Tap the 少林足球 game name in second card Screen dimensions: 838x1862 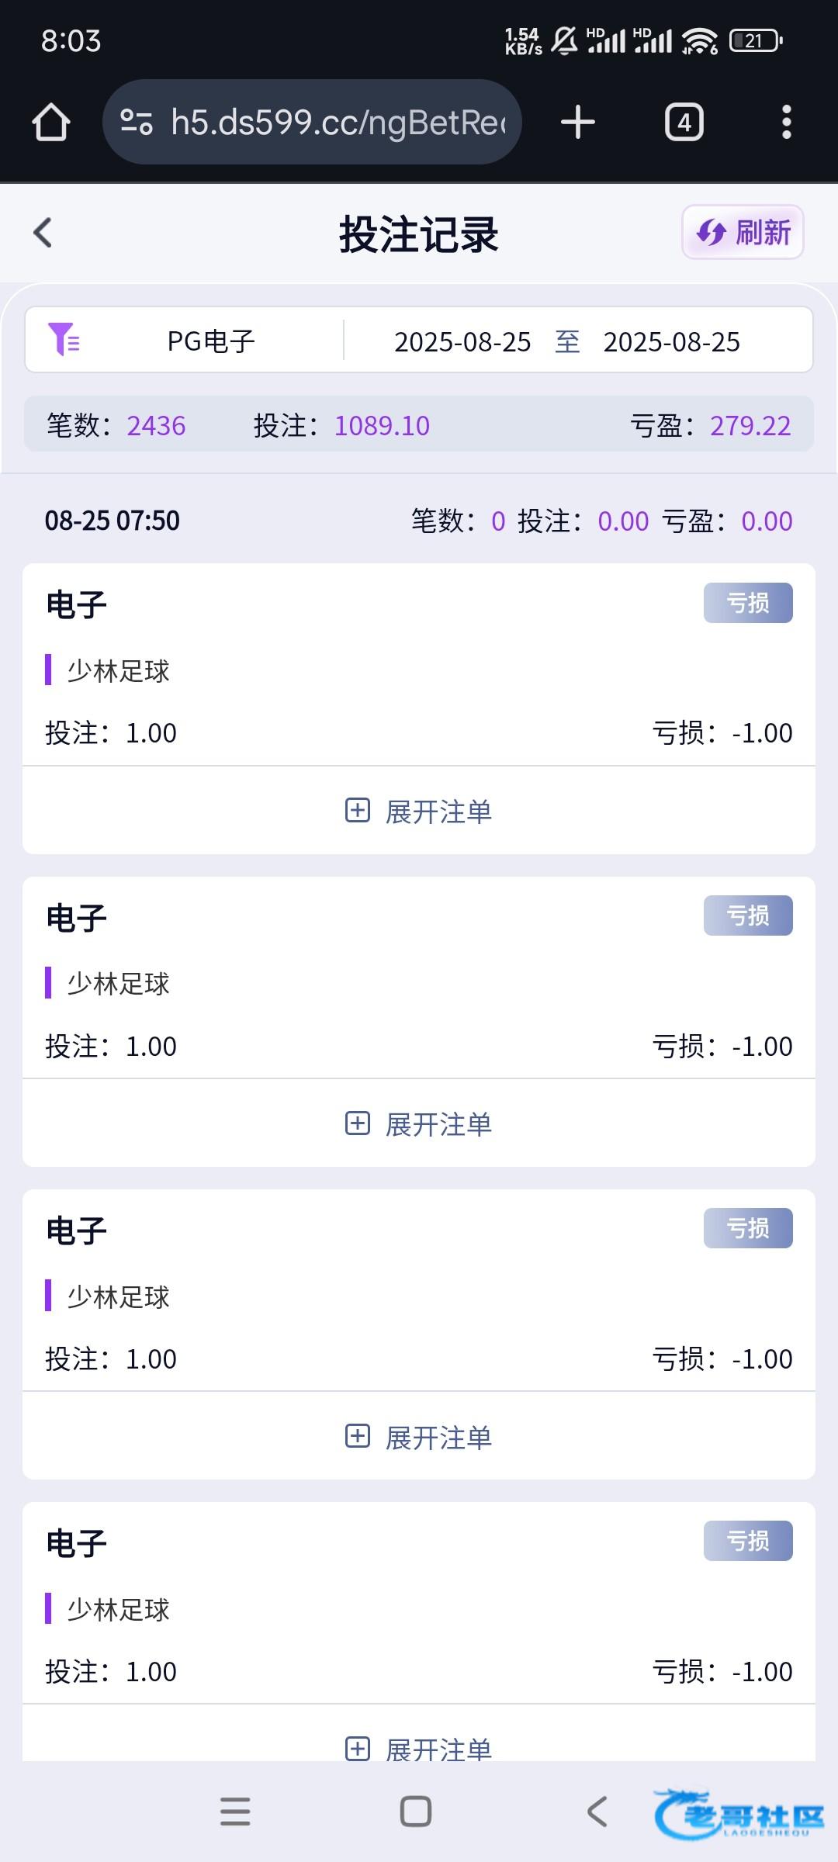point(118,984)
